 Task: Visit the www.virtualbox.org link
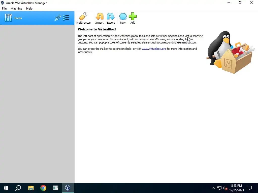(x=154, y=49)
